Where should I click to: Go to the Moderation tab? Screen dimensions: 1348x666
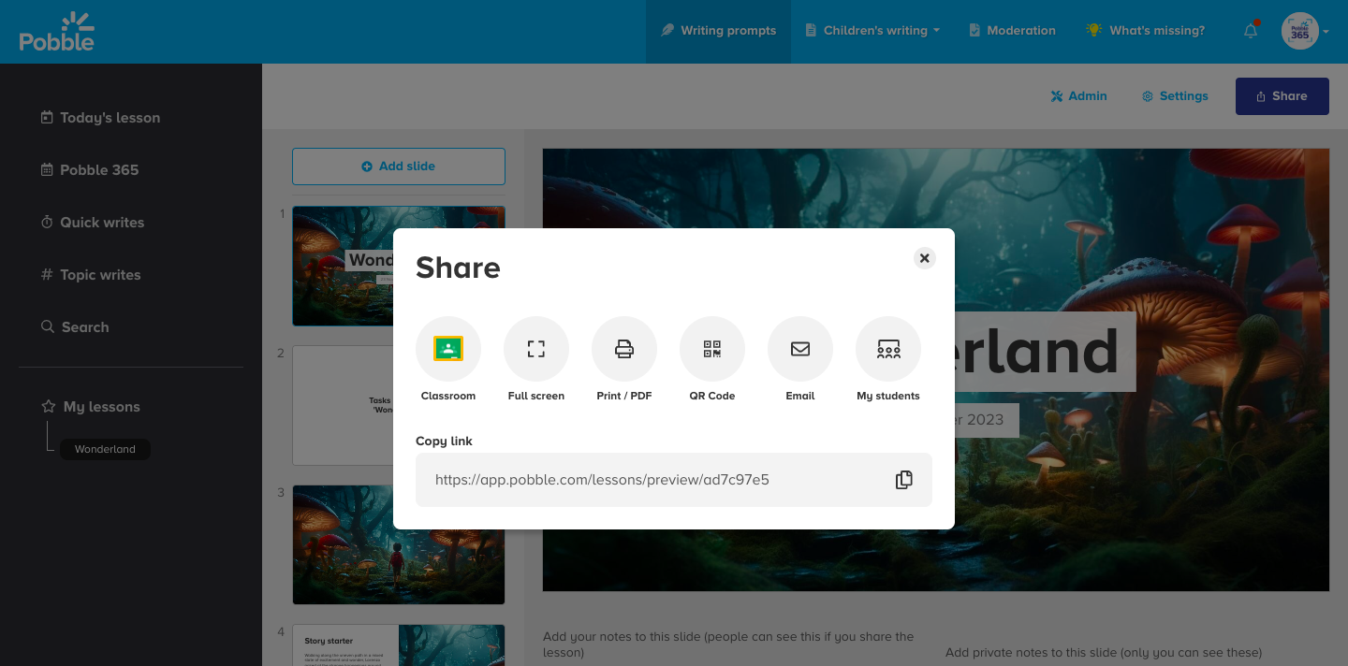point(1012,31)
